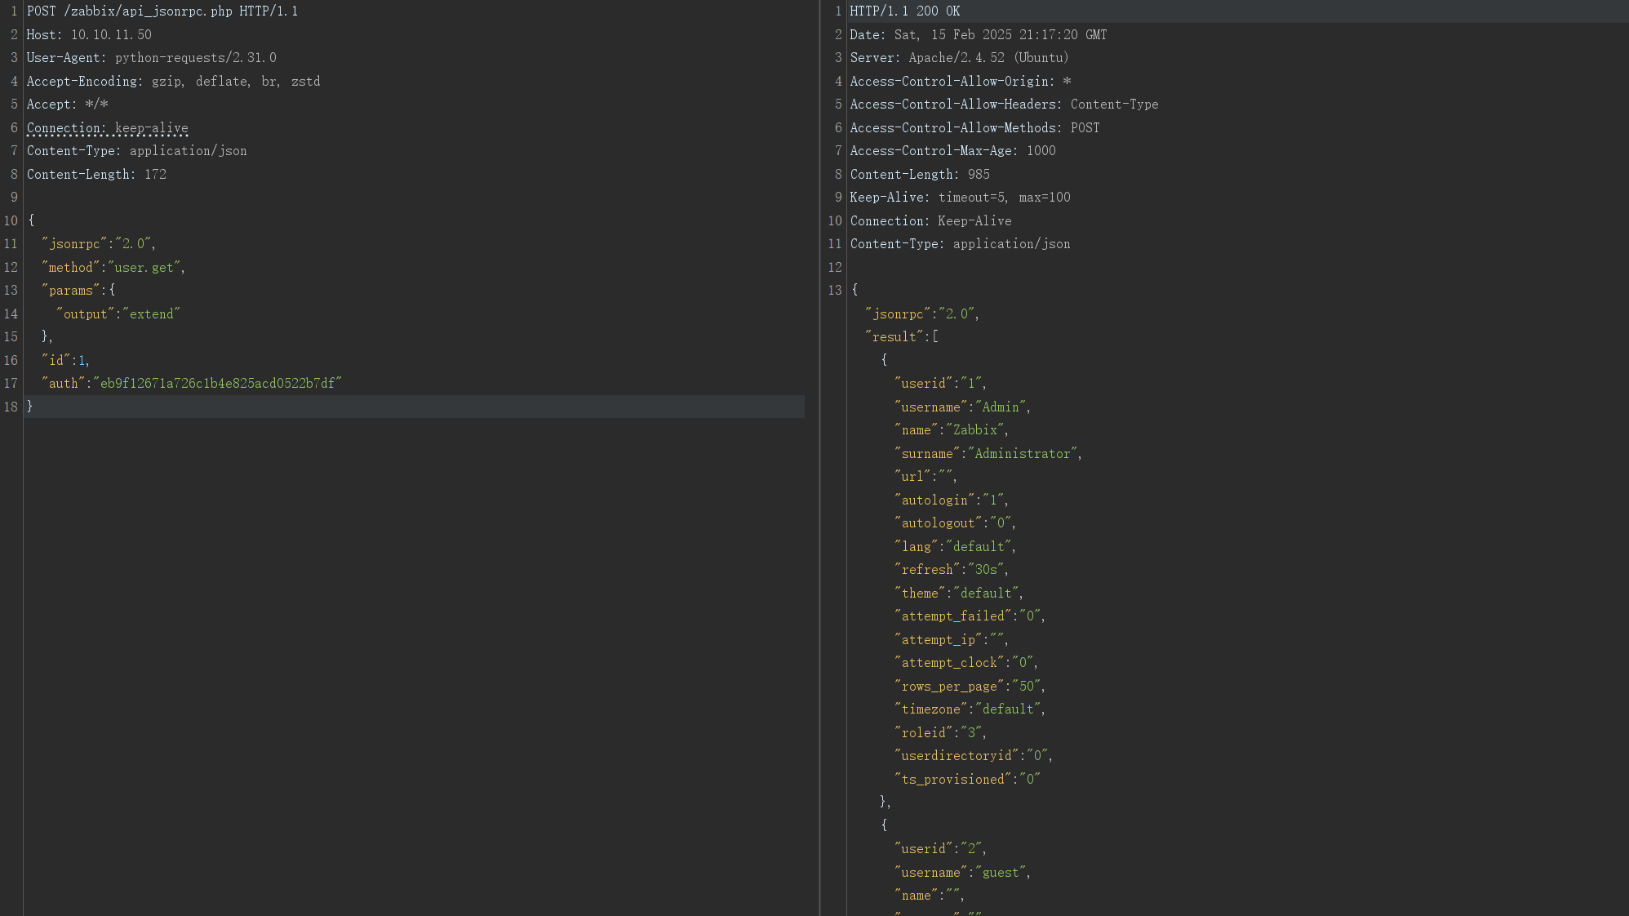The width and height of the screenshot is (1629, 916).
Task: Select the "roleid":"3" field
Action: [940, 733]
